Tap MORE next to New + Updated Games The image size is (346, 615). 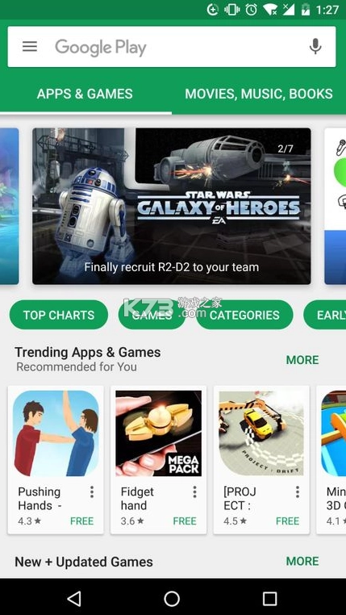[302, 561]
